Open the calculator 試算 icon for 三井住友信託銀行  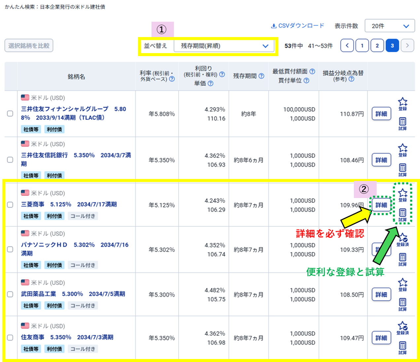[402, 168]
